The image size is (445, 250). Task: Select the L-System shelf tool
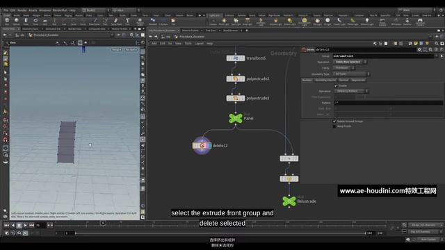tap(163, 22)
